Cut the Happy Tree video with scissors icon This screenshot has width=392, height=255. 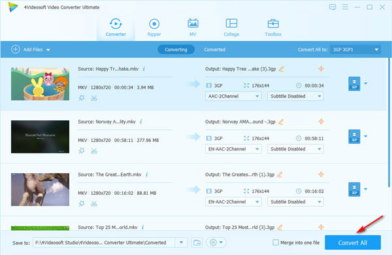(x=94, y=98)
